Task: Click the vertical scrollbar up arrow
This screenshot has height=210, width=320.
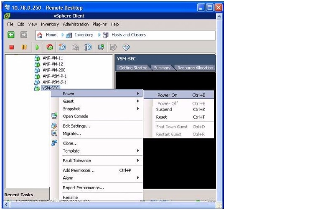Action: coord(219,17)
